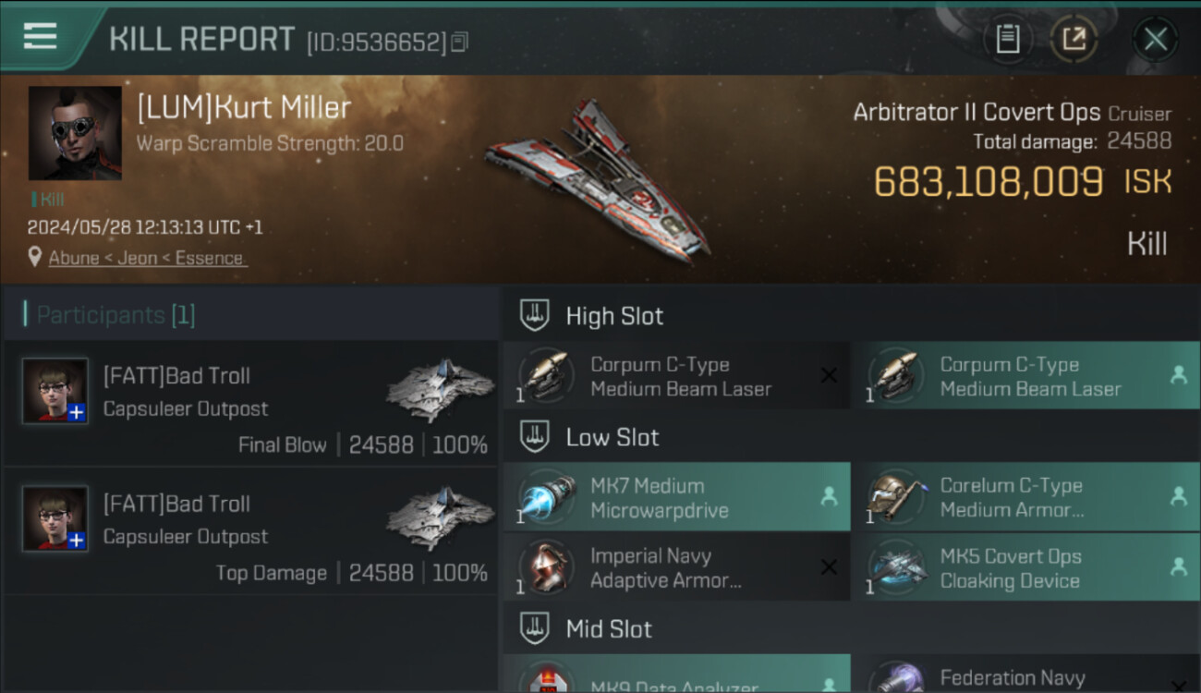This screenshot has width=1201, height=693.
Task: Open the Abune < Jeon < Essence location link
Action: click(146, 258)
